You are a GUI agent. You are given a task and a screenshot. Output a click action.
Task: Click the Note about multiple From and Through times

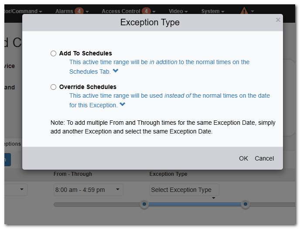pyautogui.click(x=163, y=127)
